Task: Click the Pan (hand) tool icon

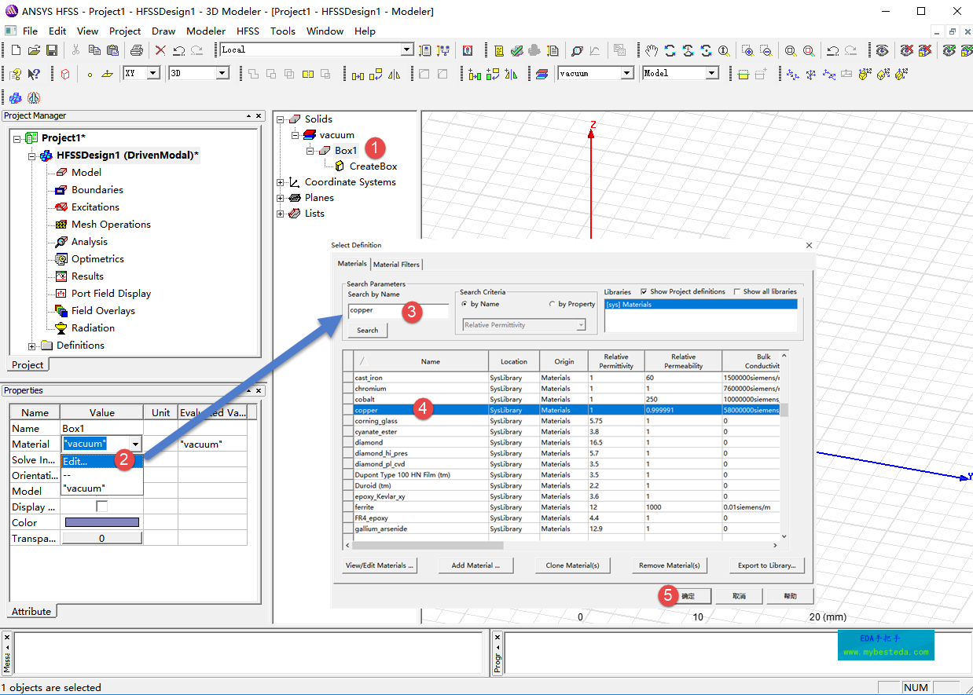Action: pos(652,50)
